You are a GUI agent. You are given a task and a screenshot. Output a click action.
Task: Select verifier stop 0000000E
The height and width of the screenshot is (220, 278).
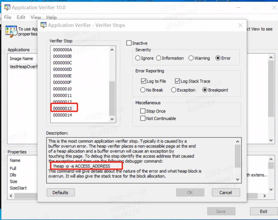pyautogui.click(x=62, y=76)
